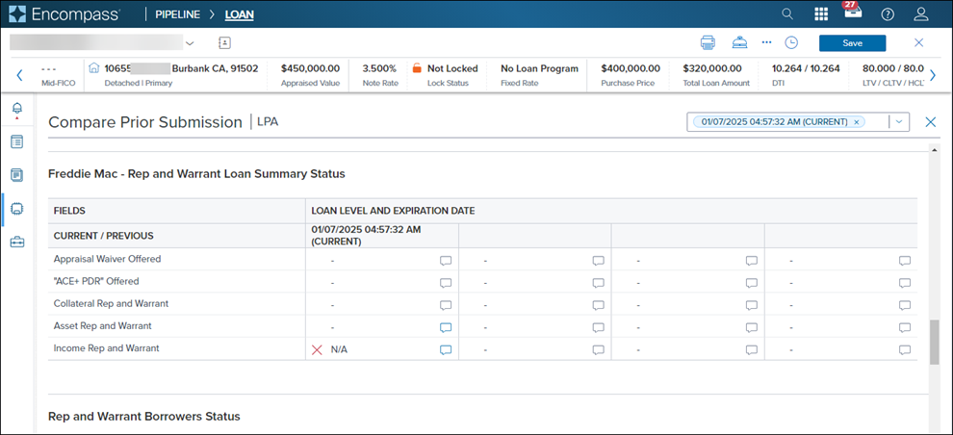This screenshot has height=435, width=953.
Task: Open the notifications inbox with 27 badge
Action: 853,12
